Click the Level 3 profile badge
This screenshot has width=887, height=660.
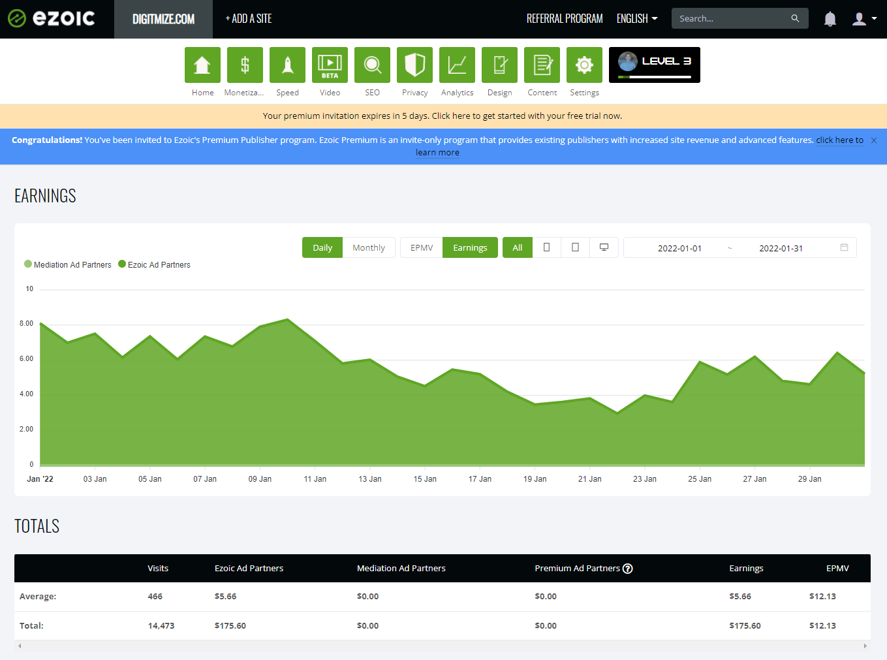(x=655, y=65)
